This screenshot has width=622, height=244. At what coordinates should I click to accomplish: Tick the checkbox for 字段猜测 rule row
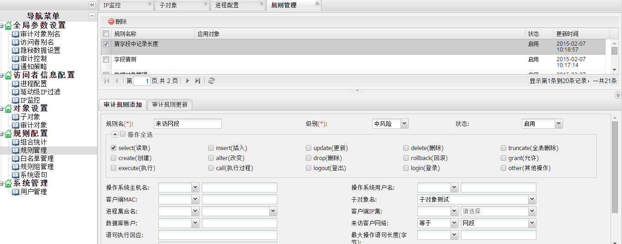click(x=106, y=60)
